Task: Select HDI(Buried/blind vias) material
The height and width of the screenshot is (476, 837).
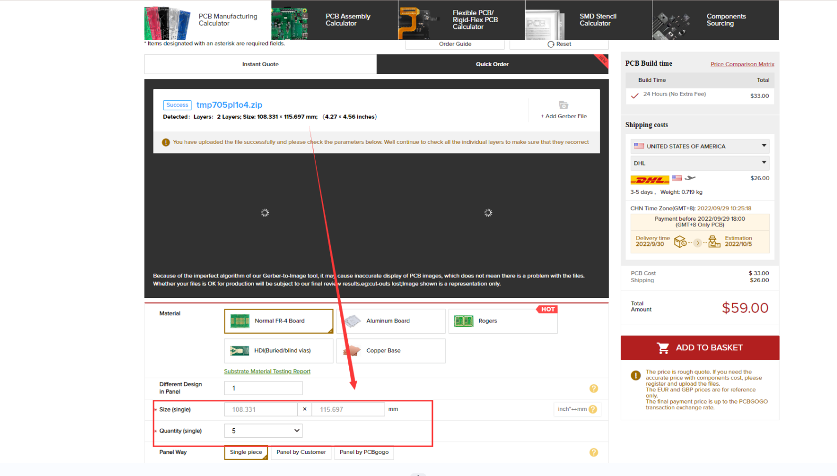Action: pyautogui.click(x=279, y=351)
